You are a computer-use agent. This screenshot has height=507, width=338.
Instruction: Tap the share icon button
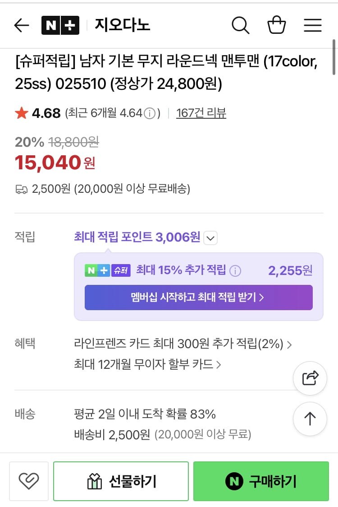(x=310, y=378)
